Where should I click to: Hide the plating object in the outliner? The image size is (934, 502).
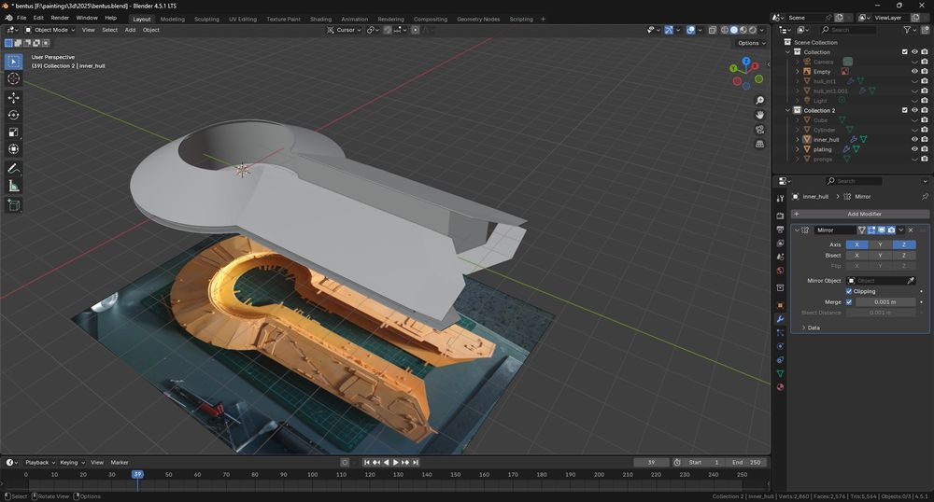pyautogui.click(x=914, y=149)
